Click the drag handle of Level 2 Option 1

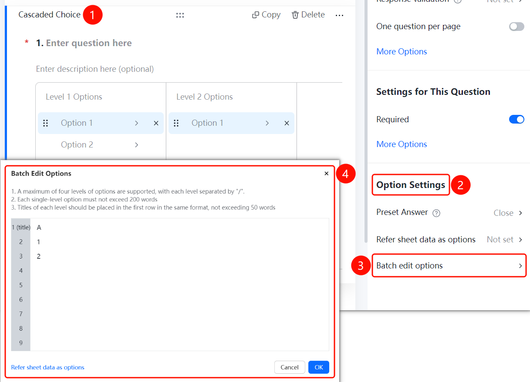tap(176, 123)
